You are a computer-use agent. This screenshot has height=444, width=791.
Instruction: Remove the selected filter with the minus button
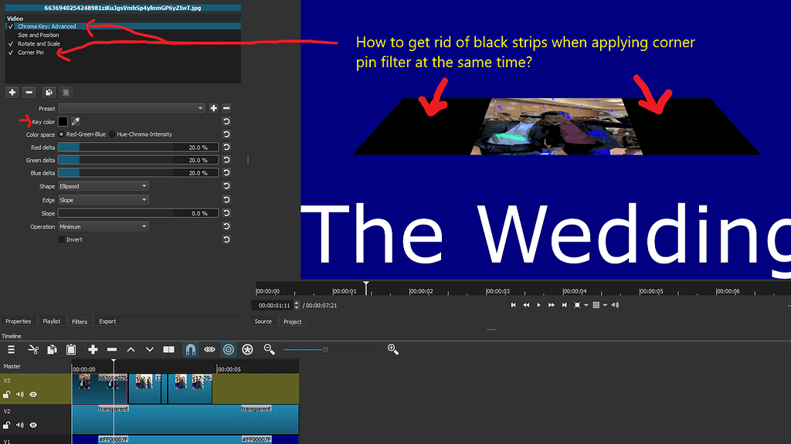tap(29, 93)
